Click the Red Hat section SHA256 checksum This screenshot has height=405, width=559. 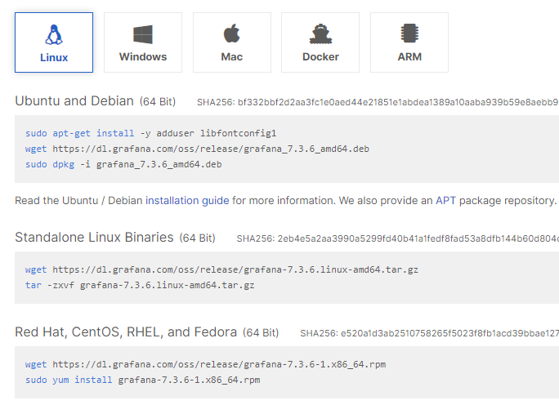pyautogui.click(x=429, y=333)
